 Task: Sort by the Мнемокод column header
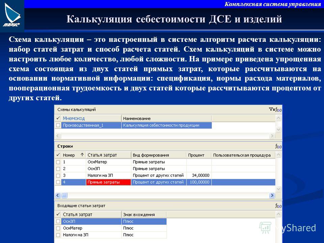coord(91,118)
